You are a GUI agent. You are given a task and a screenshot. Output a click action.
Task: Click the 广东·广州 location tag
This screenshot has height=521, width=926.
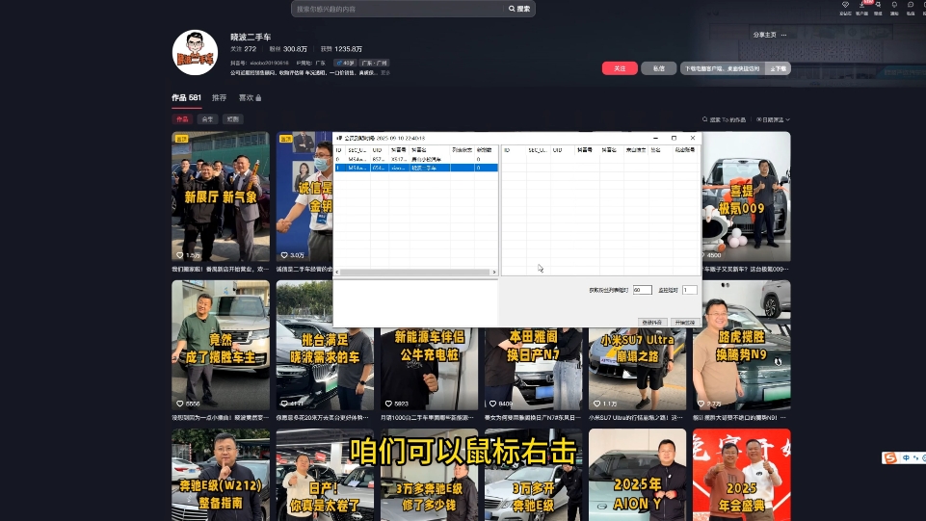click(375, 64)
